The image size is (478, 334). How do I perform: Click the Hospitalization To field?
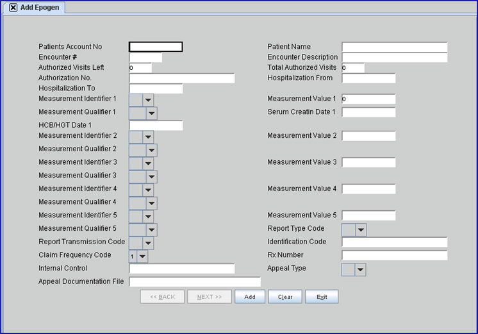pos(156,88)
